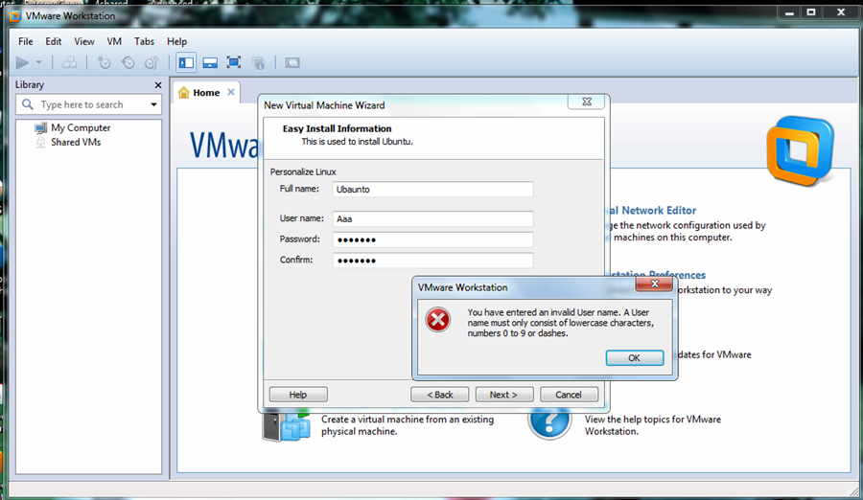Click the wizard Help button

(298, 395)
